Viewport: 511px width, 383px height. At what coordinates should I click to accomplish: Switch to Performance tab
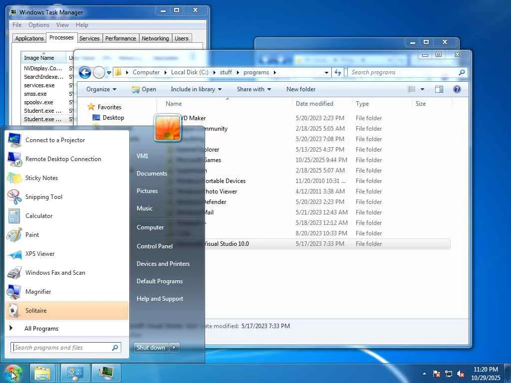121,38
